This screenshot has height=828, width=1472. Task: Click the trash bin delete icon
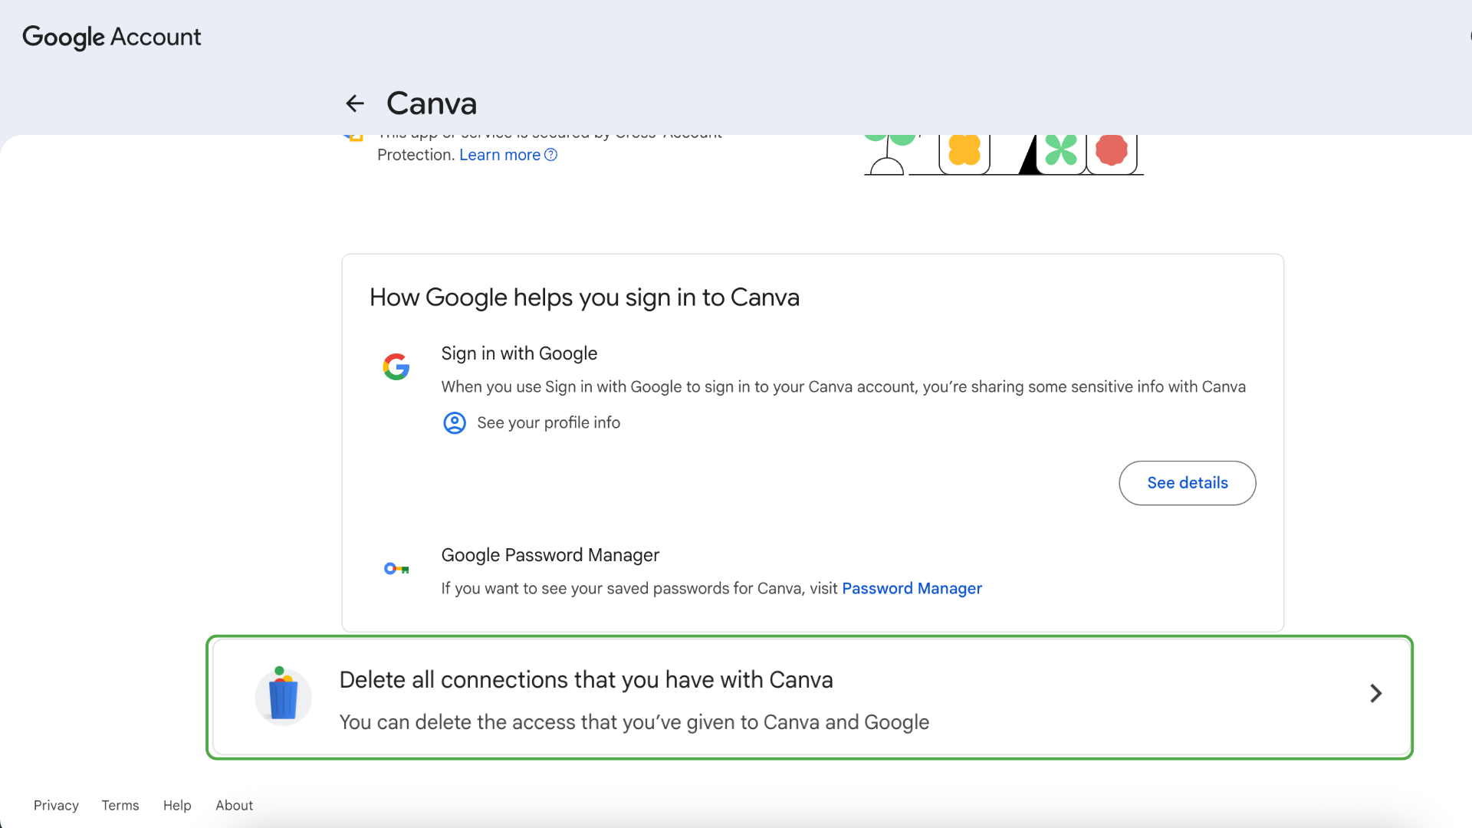coord(283,695)
